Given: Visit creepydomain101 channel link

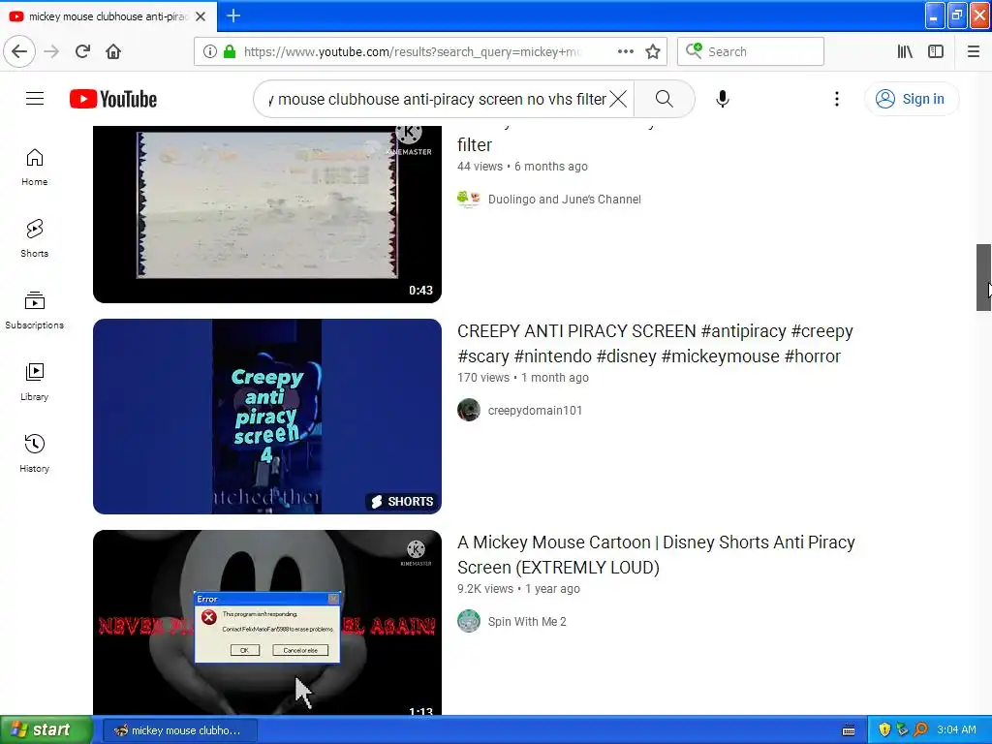Looking at the screenshot, I should pos(535,411).
